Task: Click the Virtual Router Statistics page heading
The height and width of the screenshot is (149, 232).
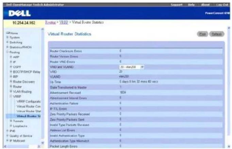Action: pos(69,34)
